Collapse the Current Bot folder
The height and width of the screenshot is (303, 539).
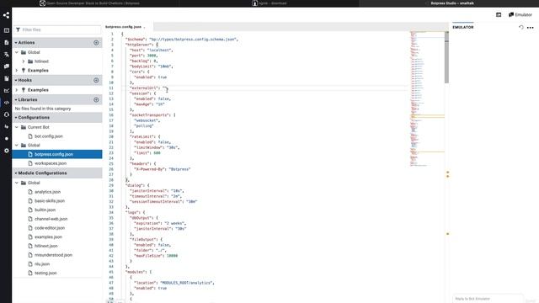(x=17, y=127)
